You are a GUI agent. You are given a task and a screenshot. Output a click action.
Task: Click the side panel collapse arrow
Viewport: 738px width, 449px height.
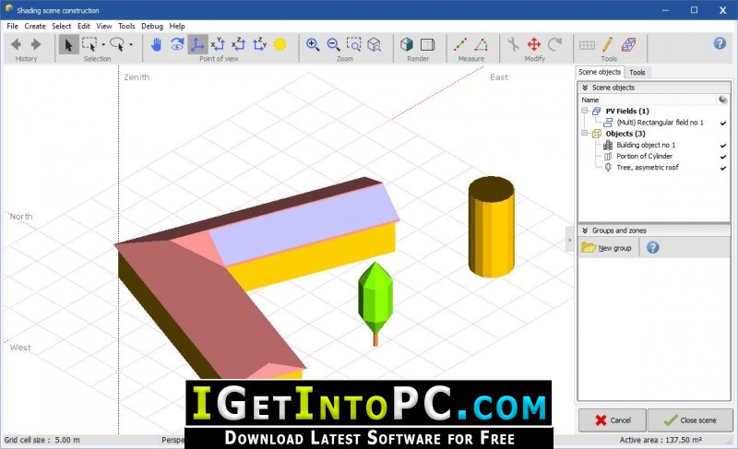pos(569,241)
